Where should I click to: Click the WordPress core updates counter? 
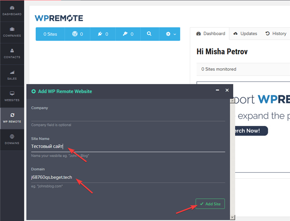coord(77,34)
